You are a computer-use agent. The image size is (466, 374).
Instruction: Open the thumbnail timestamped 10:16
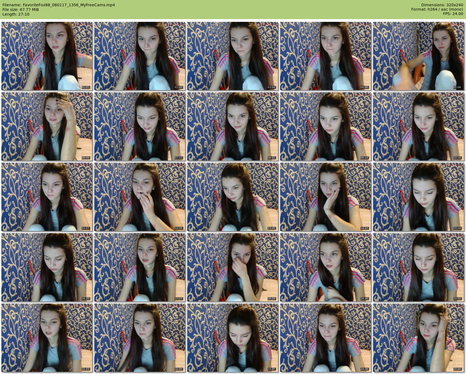pos(418,126)
